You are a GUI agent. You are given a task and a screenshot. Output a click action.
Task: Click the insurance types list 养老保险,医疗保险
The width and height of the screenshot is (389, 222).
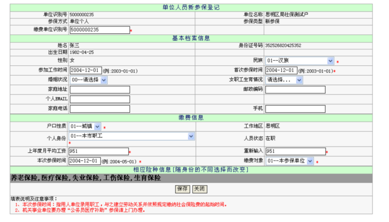86,178
